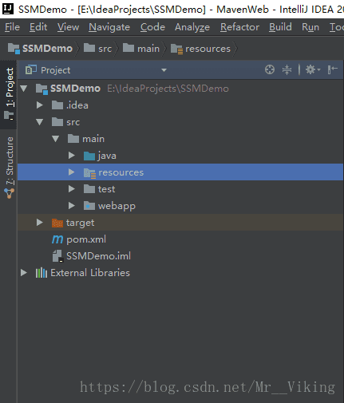Expand the webapp folder arrow
This screenshot has width=344, height=403.
tap(72, 206)
